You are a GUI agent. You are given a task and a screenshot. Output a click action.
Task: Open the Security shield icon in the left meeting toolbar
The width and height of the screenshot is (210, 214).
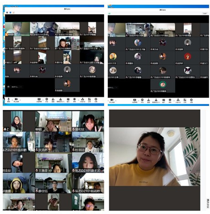[x=47, y=100]
